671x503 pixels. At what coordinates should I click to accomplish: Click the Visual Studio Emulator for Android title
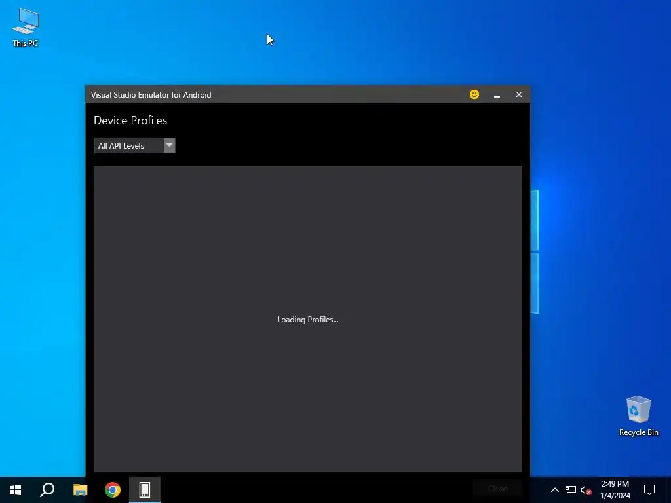tap(151, 95)
